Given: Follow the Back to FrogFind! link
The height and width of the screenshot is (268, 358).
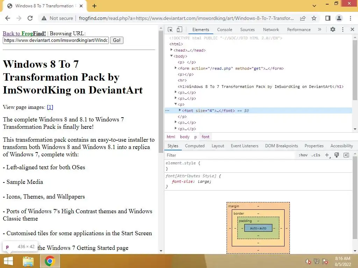Looking at the screenshot, I should pyautogui.click(x=24, y=33).
